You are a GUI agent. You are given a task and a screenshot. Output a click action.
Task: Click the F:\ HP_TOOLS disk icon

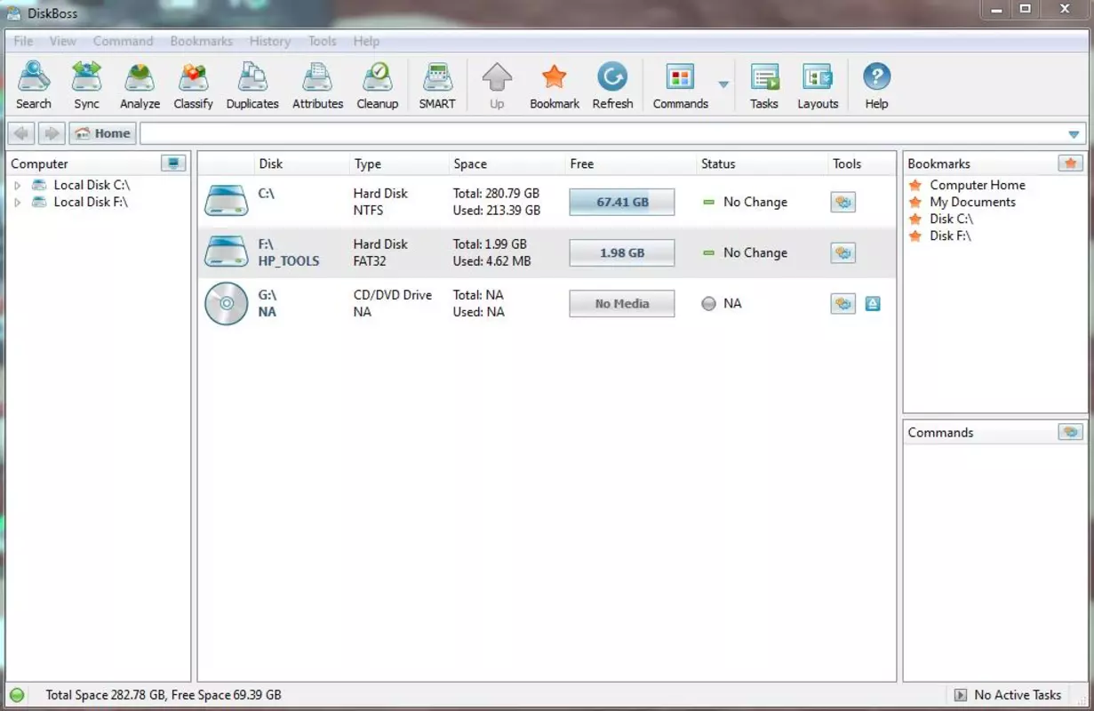227,252
